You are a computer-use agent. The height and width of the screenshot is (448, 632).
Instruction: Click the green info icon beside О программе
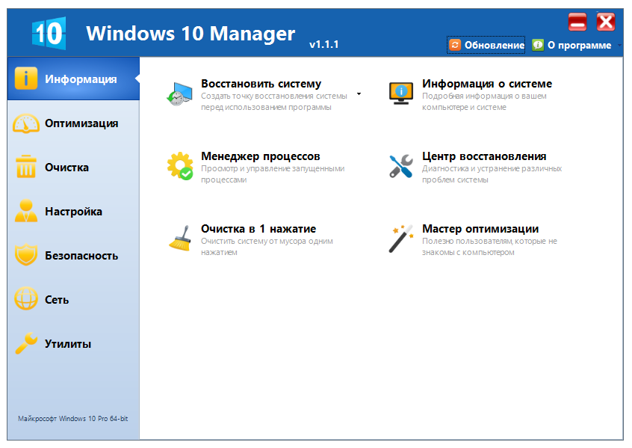click(538, 46)
